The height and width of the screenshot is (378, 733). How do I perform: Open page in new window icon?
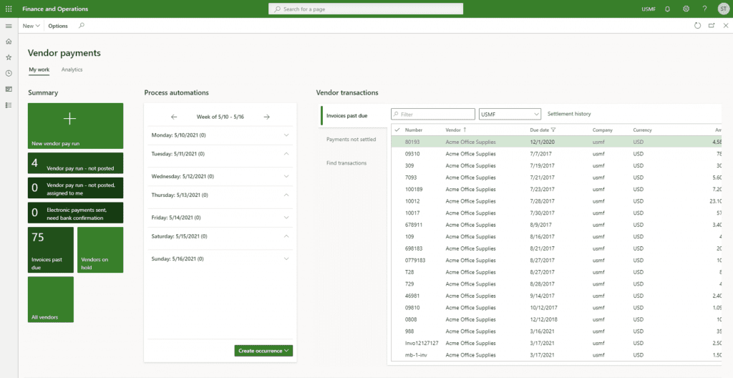(712, 26)
